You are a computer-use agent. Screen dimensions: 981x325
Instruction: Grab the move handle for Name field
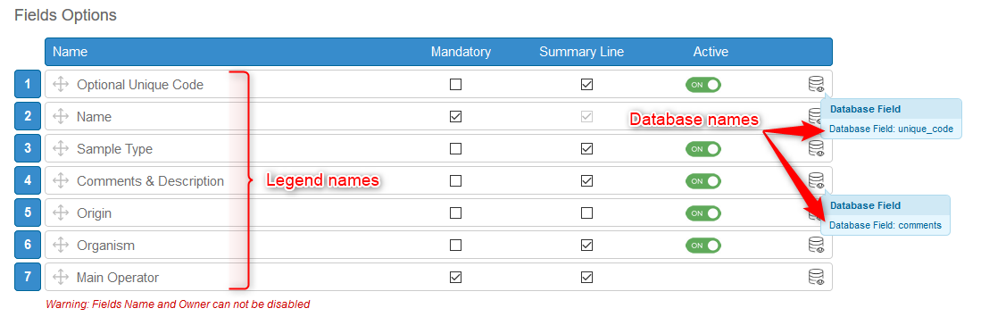(60, 116)
